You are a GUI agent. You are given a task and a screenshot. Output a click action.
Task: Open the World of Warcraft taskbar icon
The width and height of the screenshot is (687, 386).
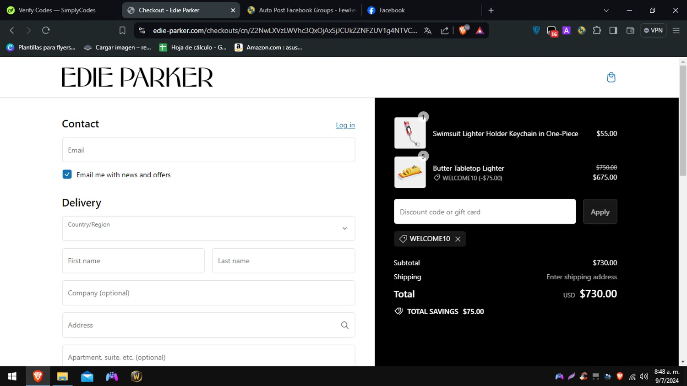[136, 376]
